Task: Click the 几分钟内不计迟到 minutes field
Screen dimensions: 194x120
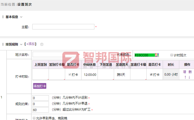Action: tap(40, 98)
